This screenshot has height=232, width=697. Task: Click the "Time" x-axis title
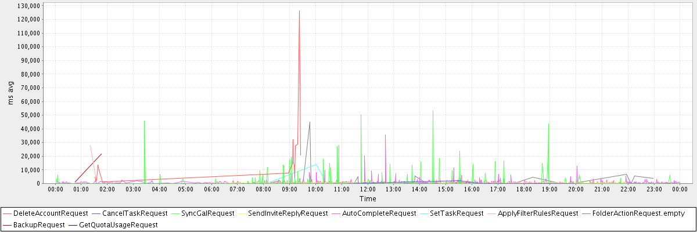click(367, 199)
